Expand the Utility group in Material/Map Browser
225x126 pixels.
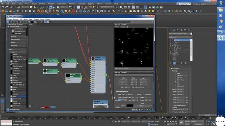(x=12, y=36)
